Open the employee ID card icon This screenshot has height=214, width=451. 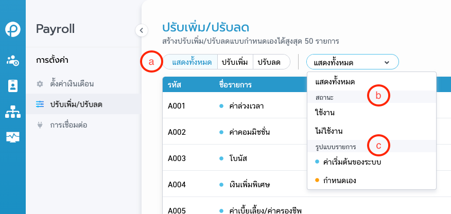coord(13,85)
